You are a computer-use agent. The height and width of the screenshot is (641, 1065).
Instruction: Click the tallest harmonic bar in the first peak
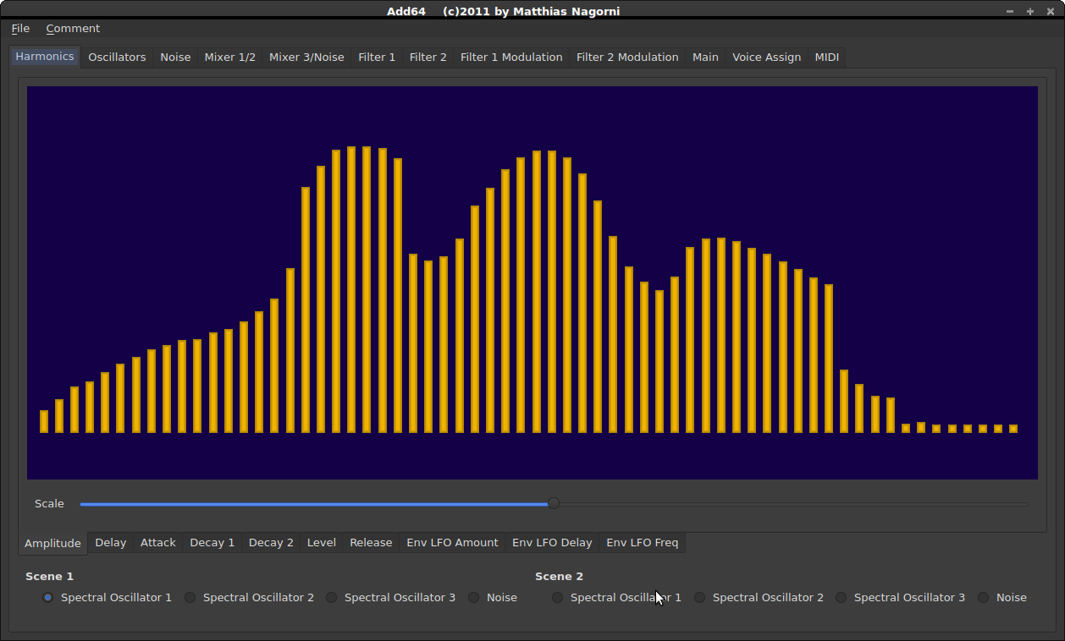point(351,289)
